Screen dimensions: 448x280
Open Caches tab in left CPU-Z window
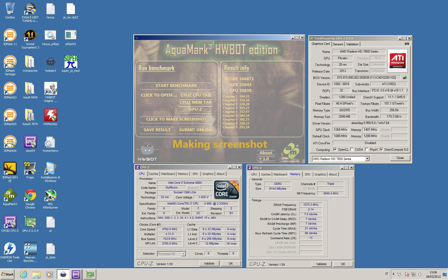(154, 174)
